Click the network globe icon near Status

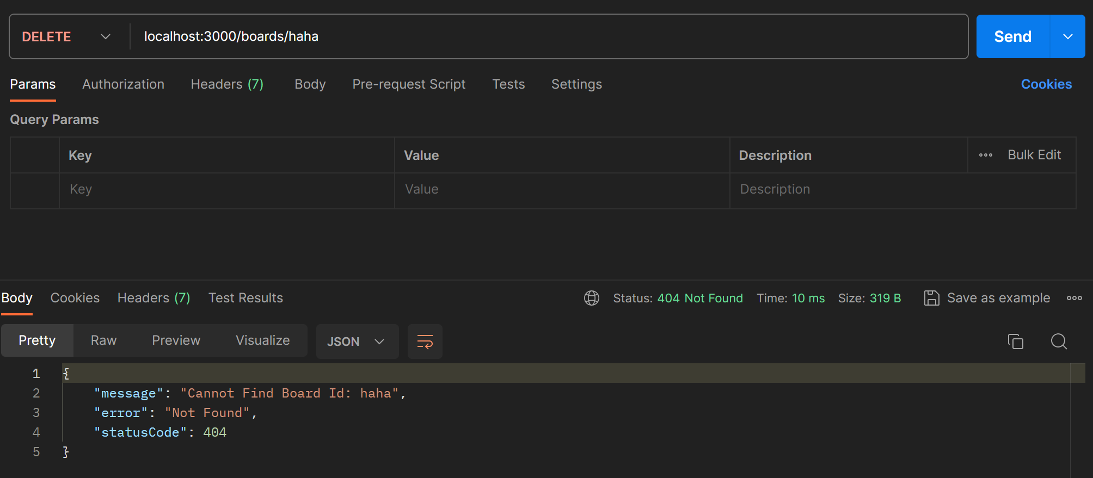tap(592, 298)
